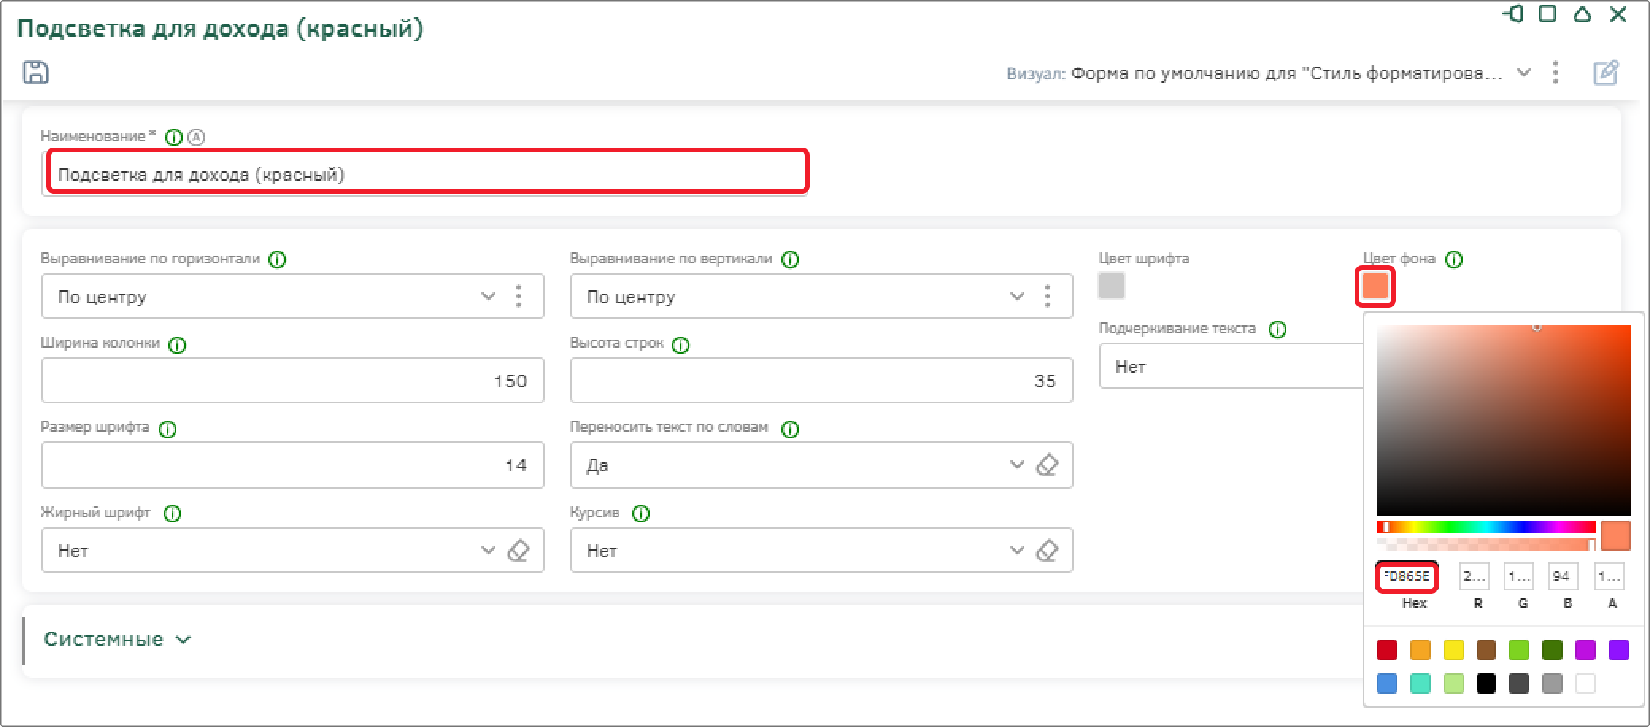Pick the red preset color swatch
Screen dimensions: 1650x727
pyautogui.click(x=1387, y=650)
